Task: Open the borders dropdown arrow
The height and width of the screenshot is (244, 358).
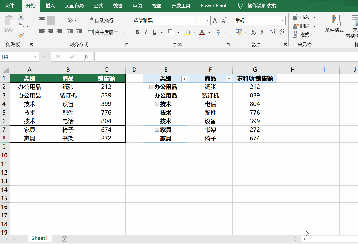Action: [x=178, y=32]
